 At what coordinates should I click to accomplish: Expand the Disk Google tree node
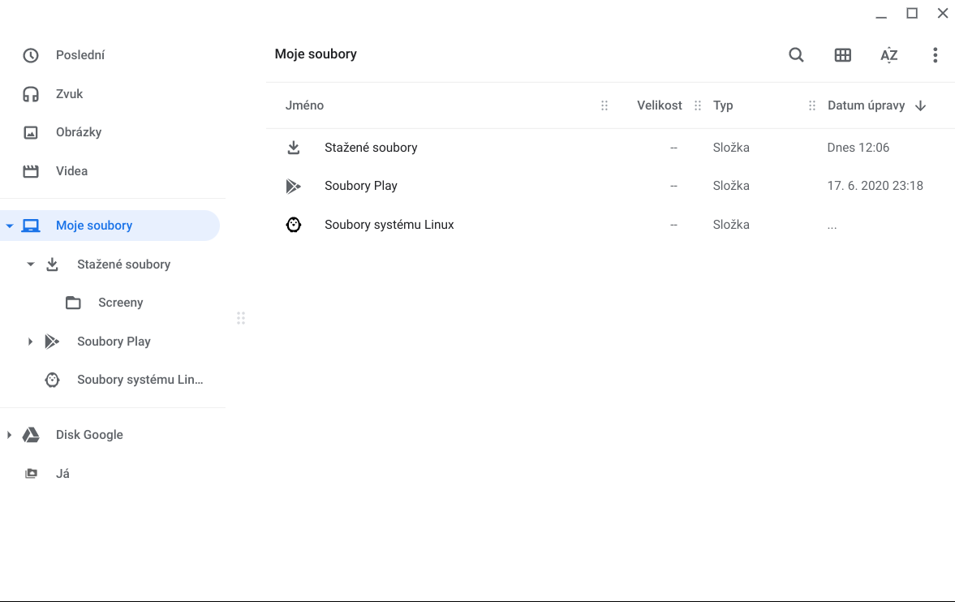pyautogui.click(x=10, y=435)
